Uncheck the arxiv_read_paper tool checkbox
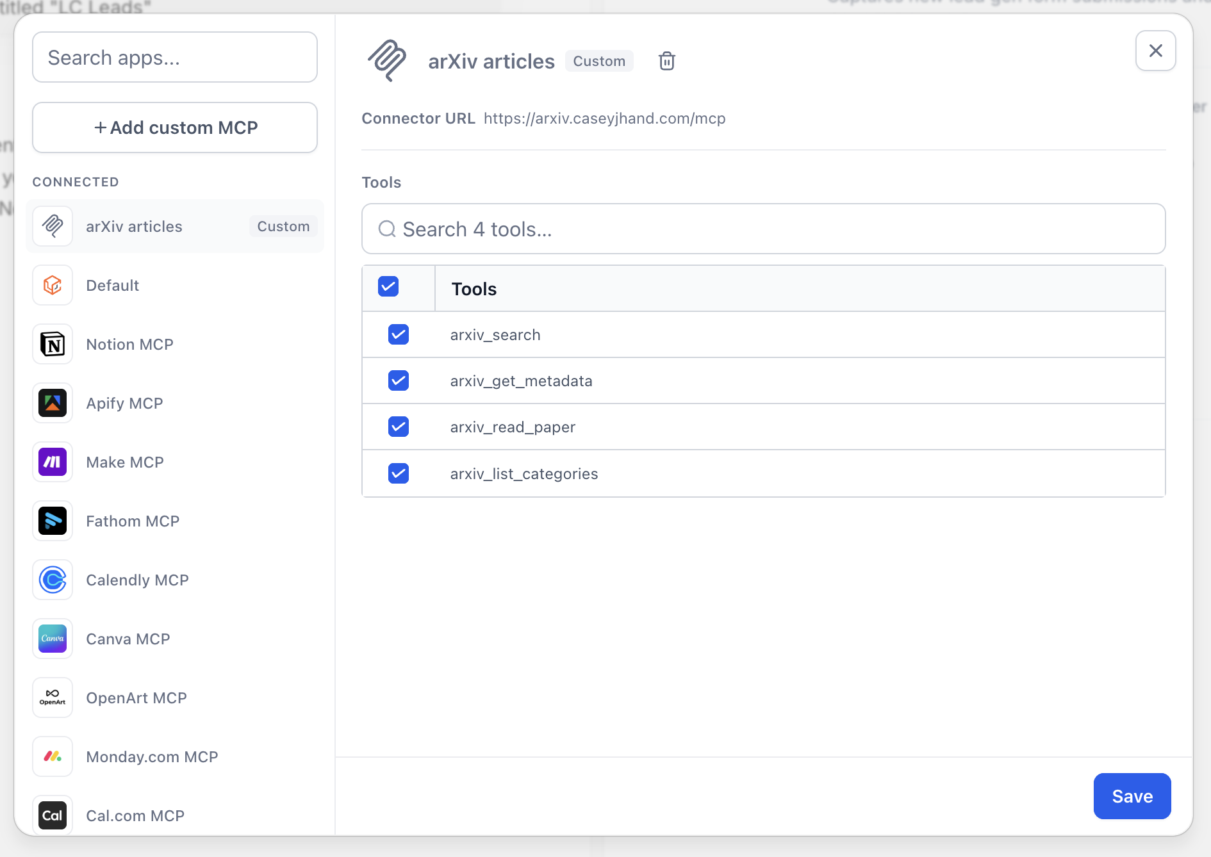Image resolution: width=1211 pixels, height=857 pixels. (x=399, y=427)
